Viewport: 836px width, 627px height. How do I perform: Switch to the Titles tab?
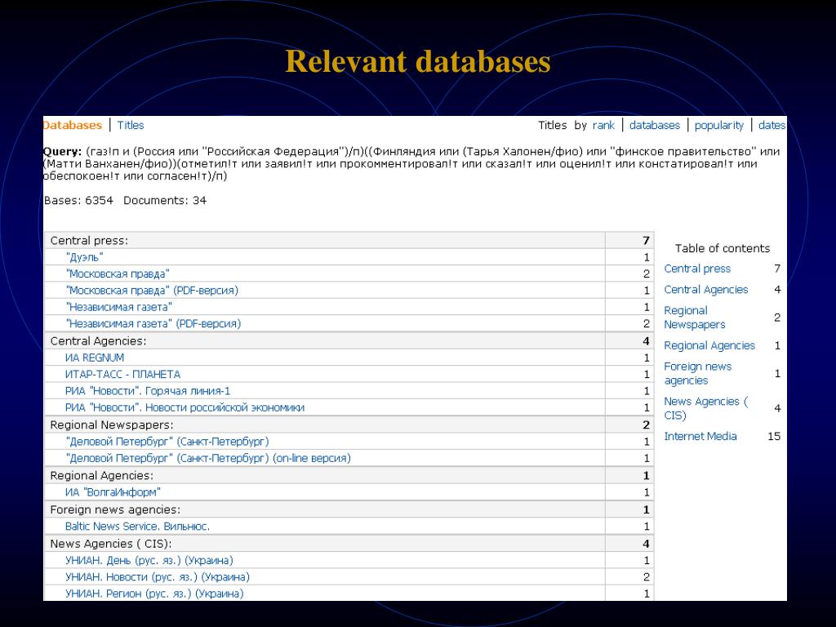(x=131, y=125)
